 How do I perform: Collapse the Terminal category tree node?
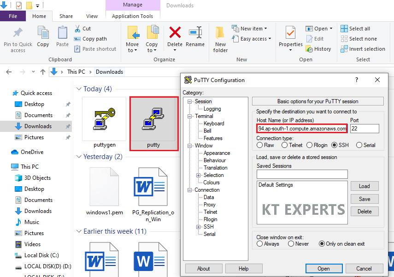coord(190,117)
